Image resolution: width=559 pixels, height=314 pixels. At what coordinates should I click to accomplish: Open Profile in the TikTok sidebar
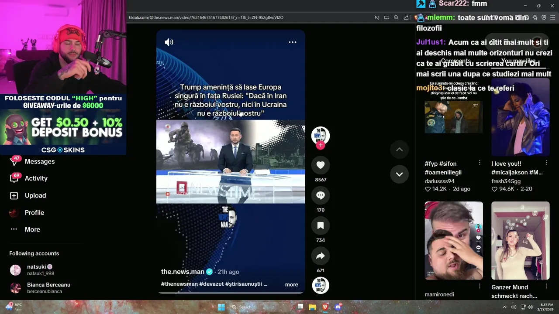coord(35,212)
